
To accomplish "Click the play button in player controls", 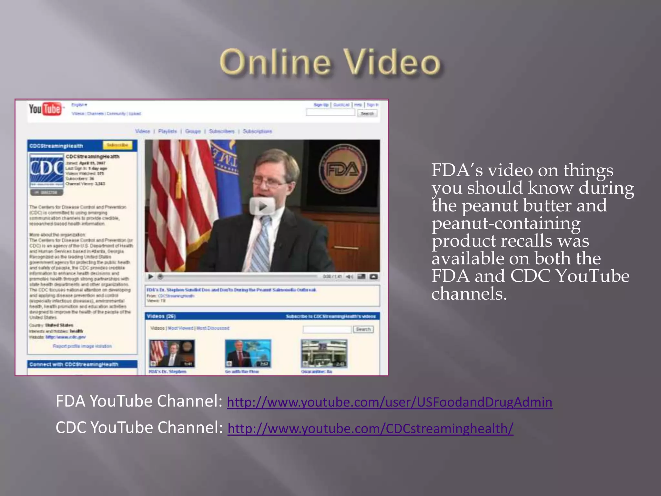I will click(150, 276).
